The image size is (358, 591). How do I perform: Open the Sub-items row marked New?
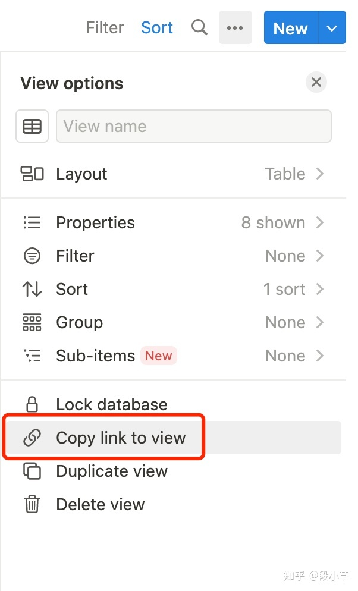(174, 356)
